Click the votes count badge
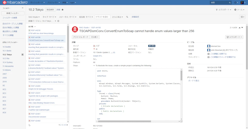Screen dimensions: 248x129 [208, 54]
